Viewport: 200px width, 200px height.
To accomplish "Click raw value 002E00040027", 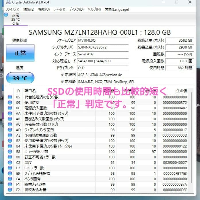I will pos(175,162).
